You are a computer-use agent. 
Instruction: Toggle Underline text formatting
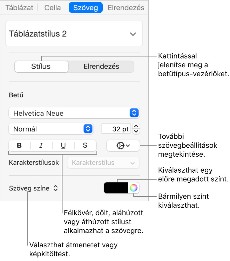tap(63, 146)
